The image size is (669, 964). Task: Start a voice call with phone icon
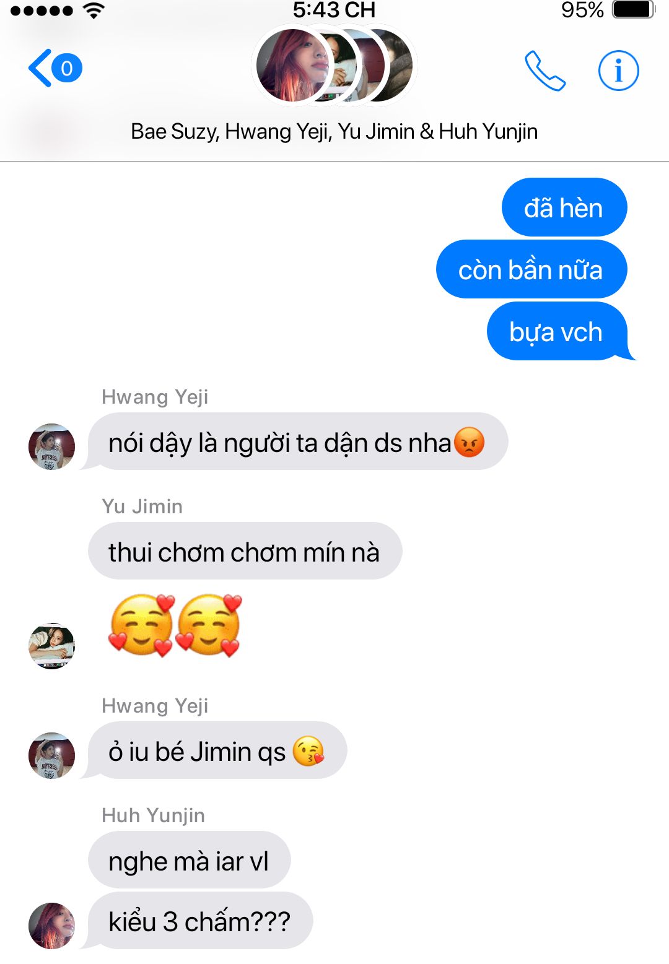(x=545, y=71)
